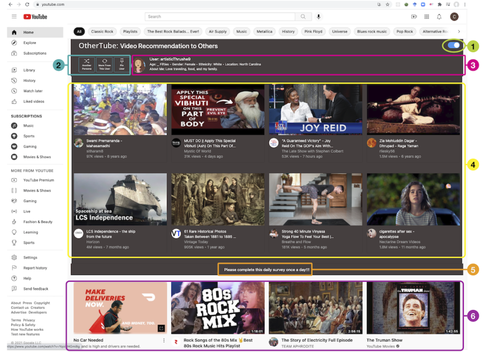Click the search magnifier button
This screenshot has width=491, height=352.
pos(303,17)
